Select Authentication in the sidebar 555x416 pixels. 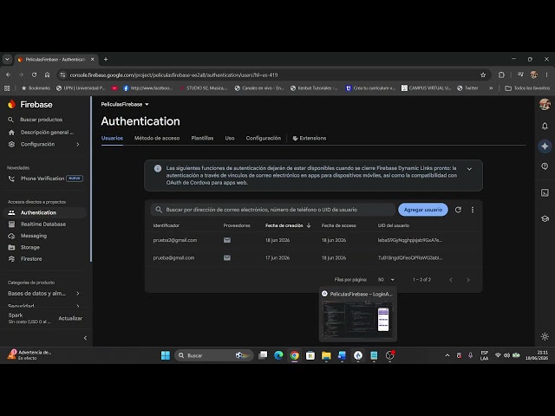coord(38,212)
